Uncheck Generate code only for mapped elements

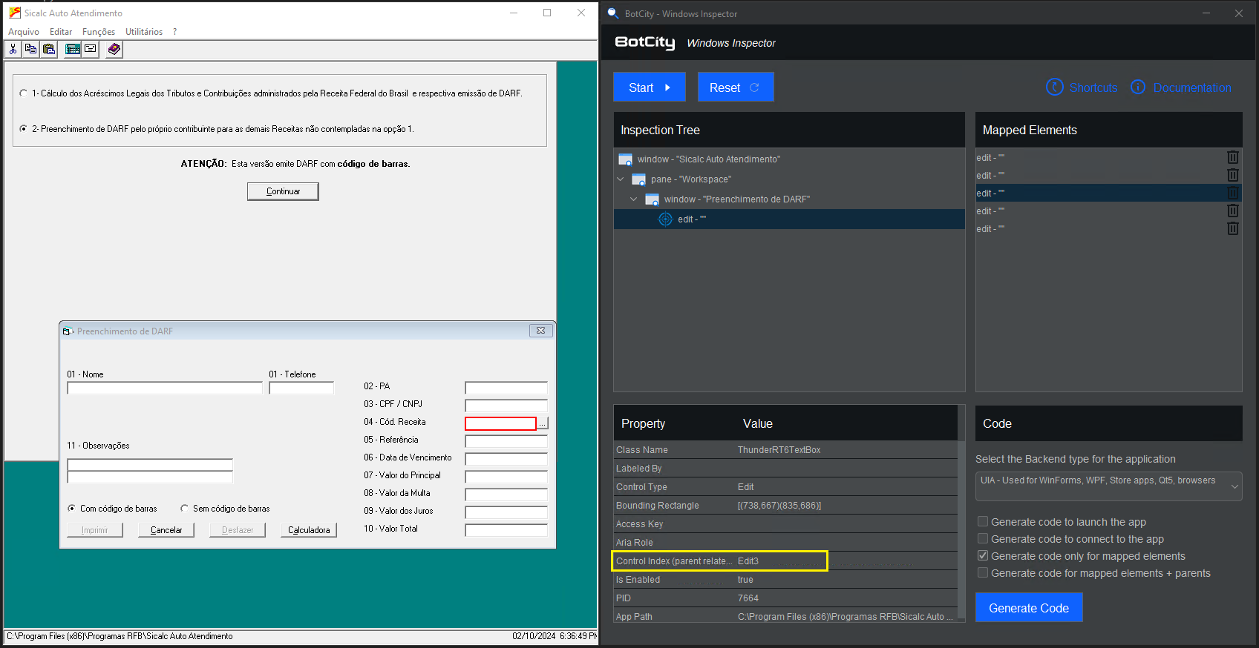click(983, 555)
